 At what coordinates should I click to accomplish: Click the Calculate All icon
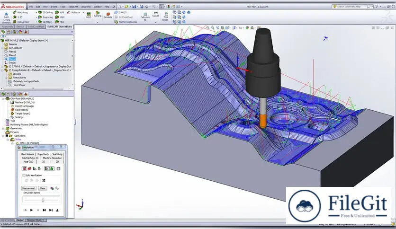point(145,17)
